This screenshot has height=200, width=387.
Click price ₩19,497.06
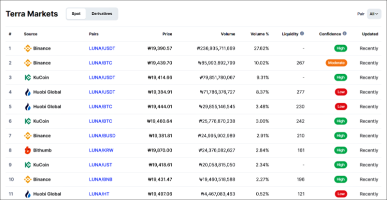[160, 194]
